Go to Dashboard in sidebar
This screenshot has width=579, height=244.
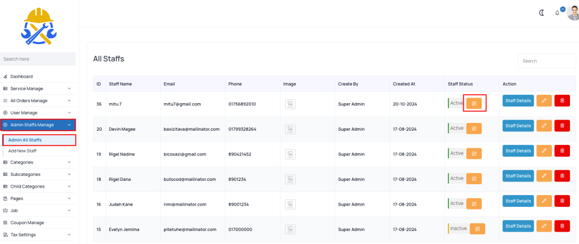click(38, 77)
